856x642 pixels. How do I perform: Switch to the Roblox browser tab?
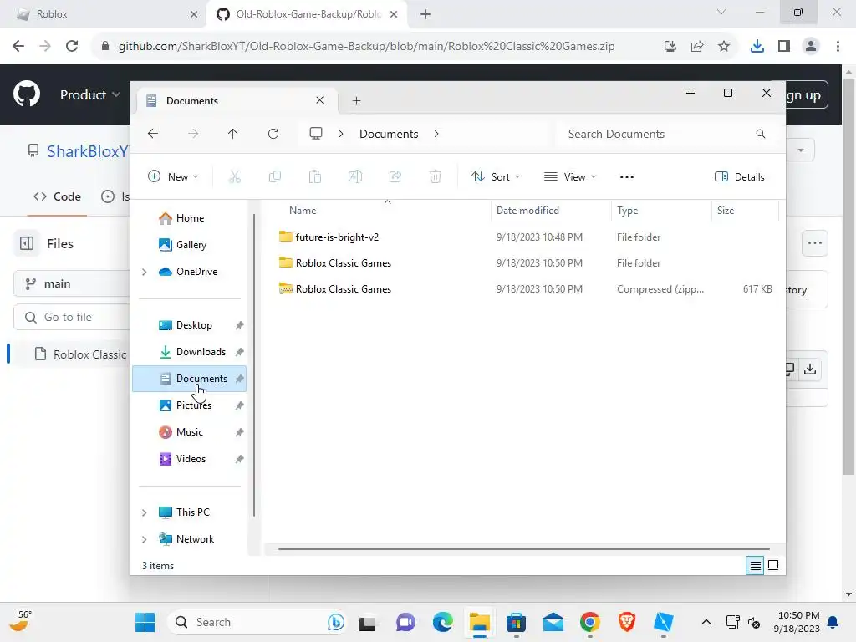[x=104, y=14]
